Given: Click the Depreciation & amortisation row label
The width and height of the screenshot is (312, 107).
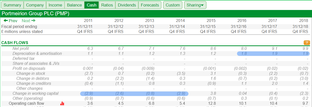Looking at the screenshot, I should point(37,53).
